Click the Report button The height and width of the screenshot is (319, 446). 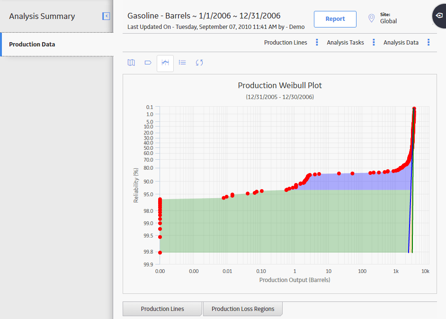pyautogui.click(x=335, y=19)
